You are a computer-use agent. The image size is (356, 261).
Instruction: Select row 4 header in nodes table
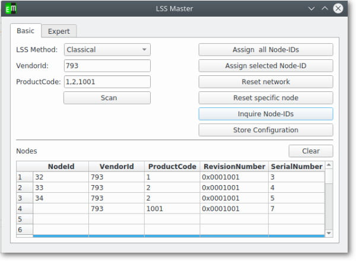pyautogui.click(x=24, y=209)
